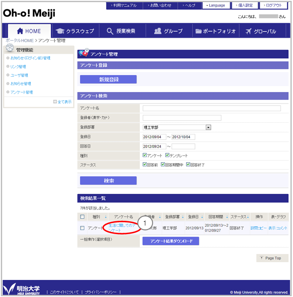Click the コメント link in results row
293x297 pixels.
coord(281,228)
